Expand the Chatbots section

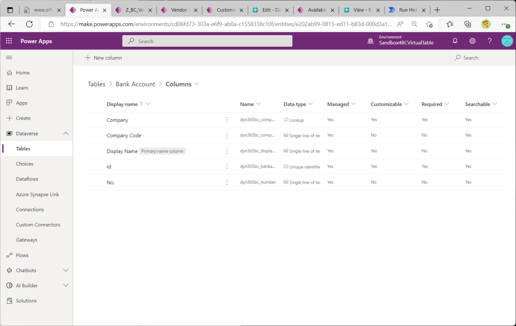(66, 270)
